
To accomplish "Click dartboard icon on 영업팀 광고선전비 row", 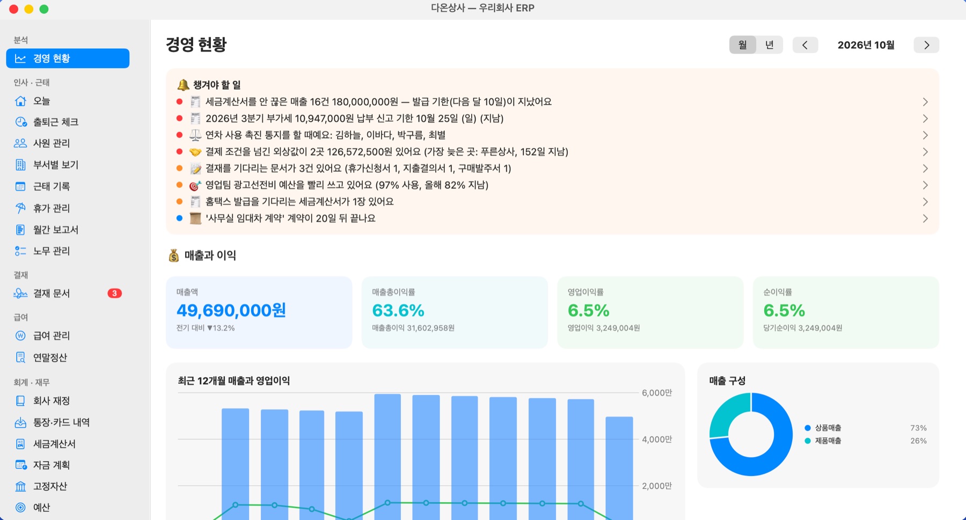I will point(195,185).
